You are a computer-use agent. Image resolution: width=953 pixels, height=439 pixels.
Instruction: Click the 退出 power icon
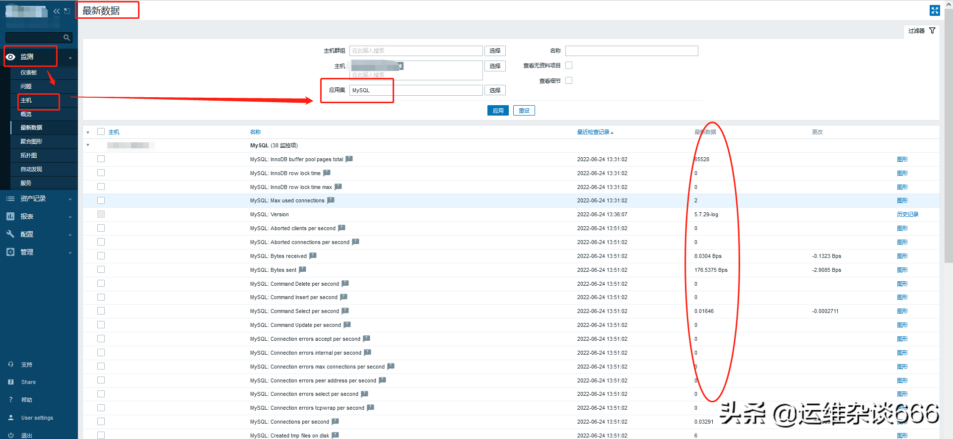tap(11, 435)
